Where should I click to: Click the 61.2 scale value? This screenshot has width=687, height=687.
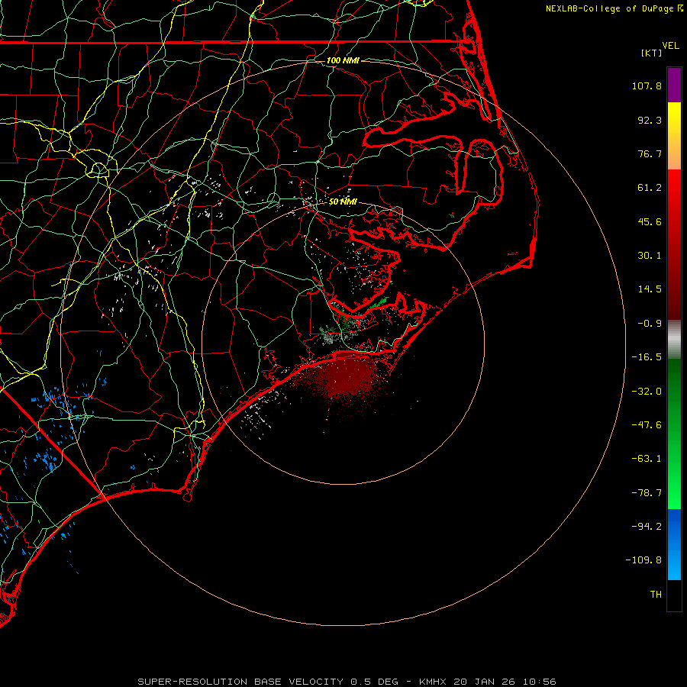650,188
